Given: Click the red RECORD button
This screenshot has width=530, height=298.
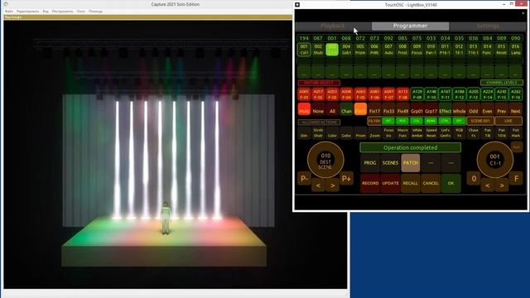Looking at the screenshot, I should [x=370, y=183].
